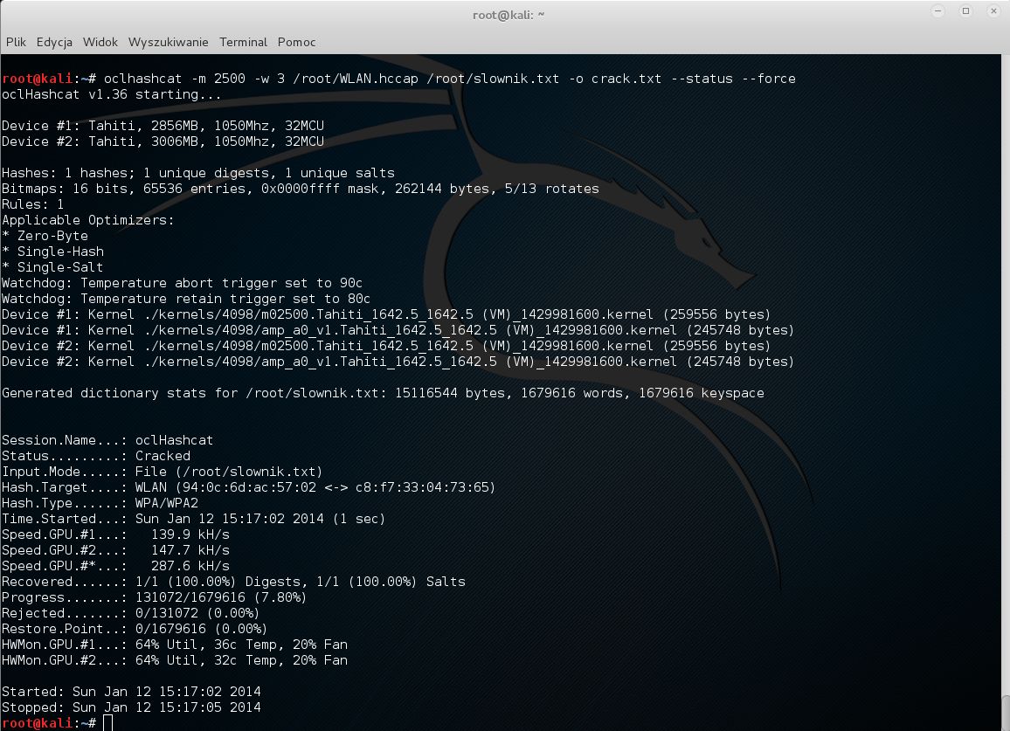
Task: Click the 'Hash.Target' WLAN line
Action: pyautogui.click(x=249, y=487)
